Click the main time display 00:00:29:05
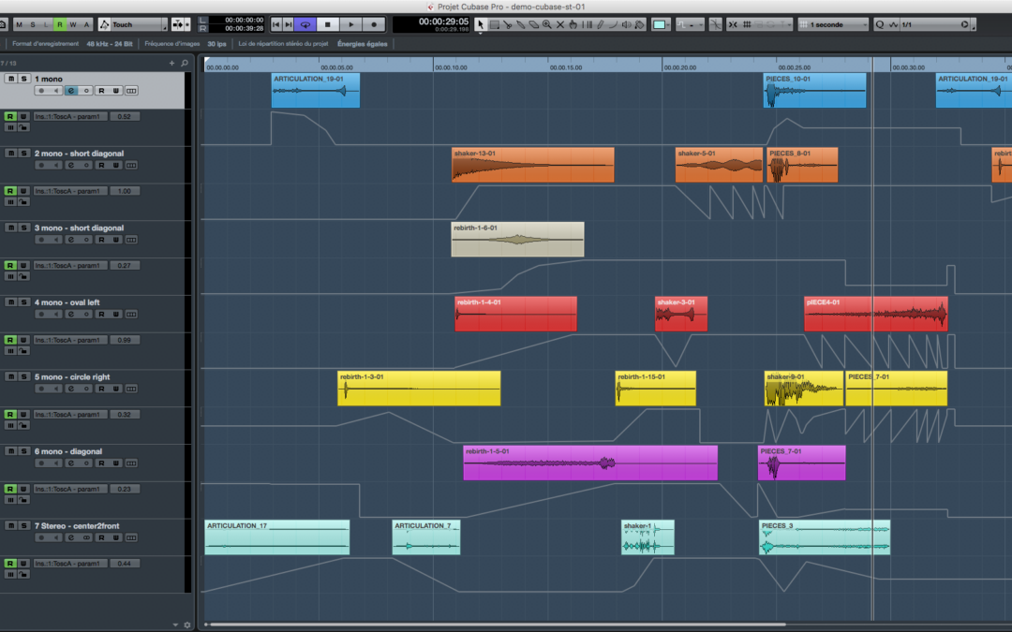The height and width of the screenshot is (632, 1012). click(443, 22)
